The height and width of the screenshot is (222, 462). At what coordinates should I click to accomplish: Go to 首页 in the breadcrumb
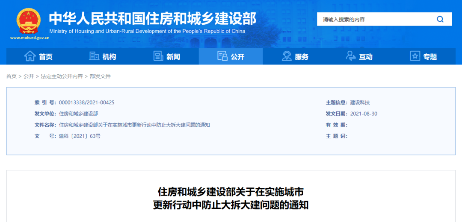12,76
